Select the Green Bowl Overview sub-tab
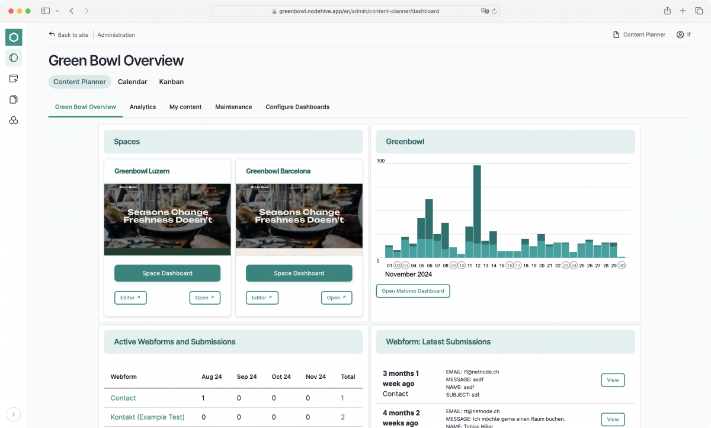This screenshot has height=428, width=711. 85,107
